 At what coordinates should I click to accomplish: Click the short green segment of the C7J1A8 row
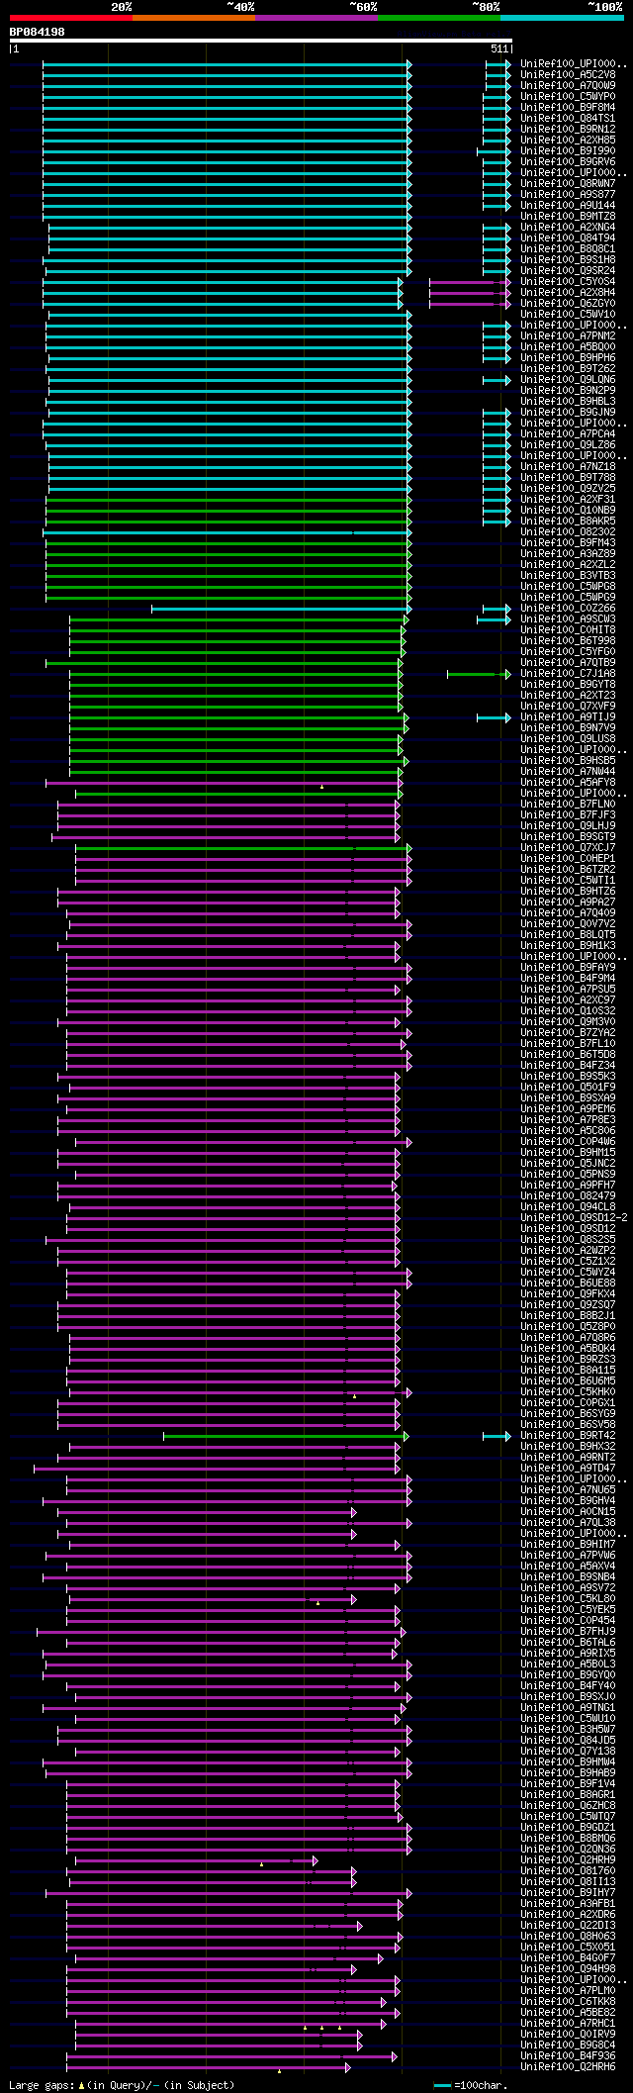pos(479,674)
